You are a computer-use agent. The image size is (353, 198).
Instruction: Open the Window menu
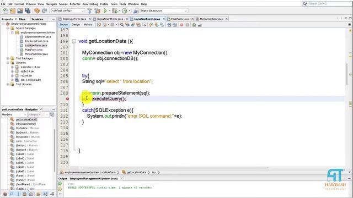tap(133, 4)
